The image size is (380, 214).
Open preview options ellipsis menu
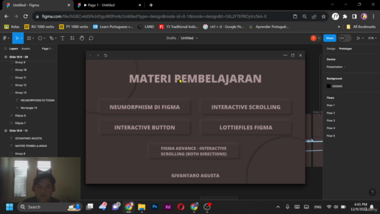(x=285, y=55)
